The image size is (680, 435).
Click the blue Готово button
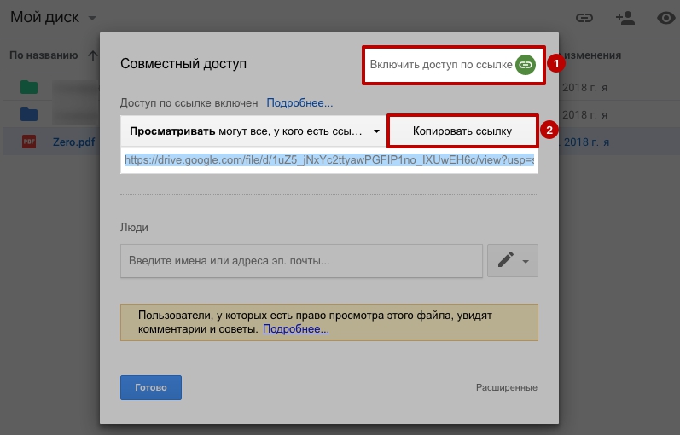tap(151, 387)
